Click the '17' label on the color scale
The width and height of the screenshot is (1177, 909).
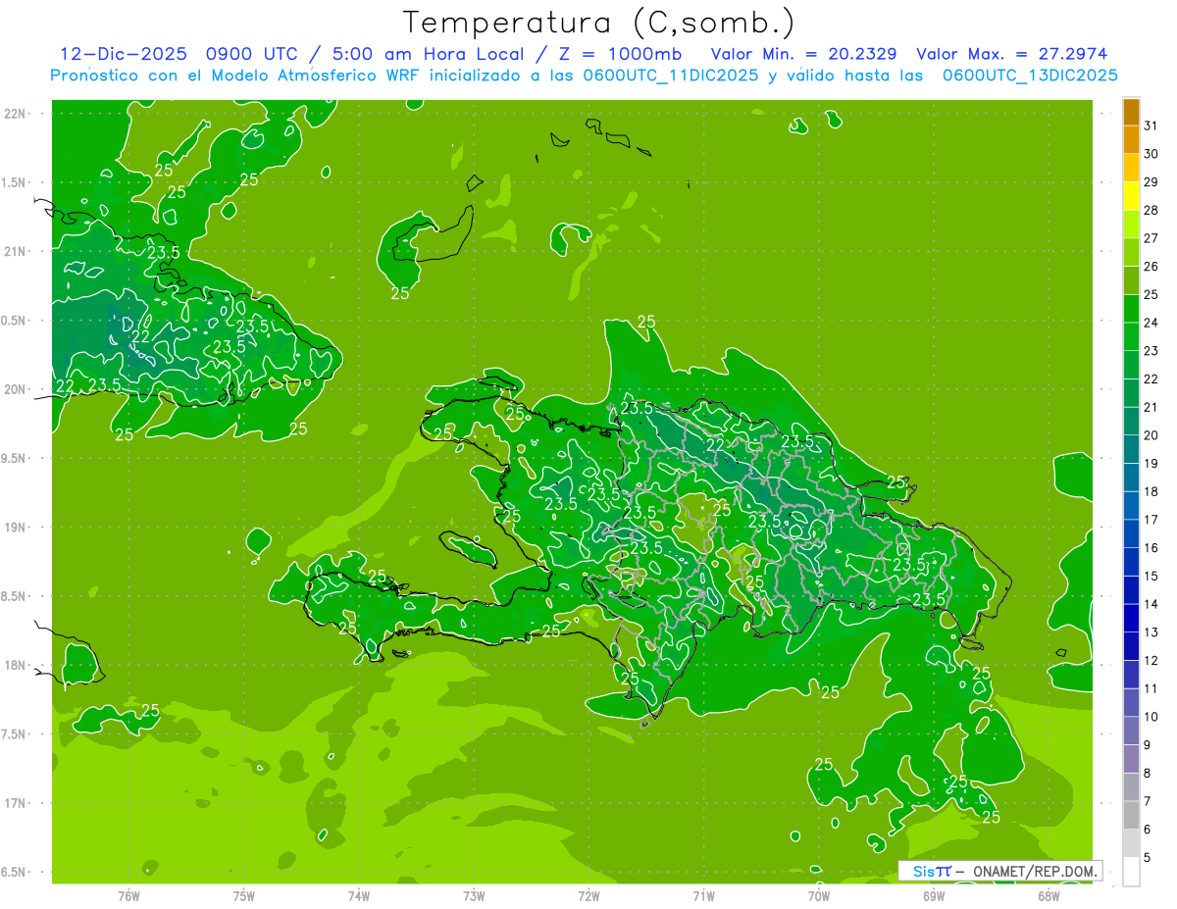(x=1151, y=520)
